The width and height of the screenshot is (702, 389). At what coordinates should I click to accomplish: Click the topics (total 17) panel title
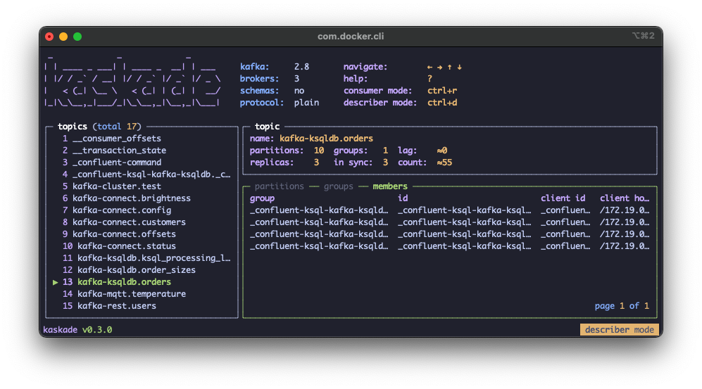point(99,127)
